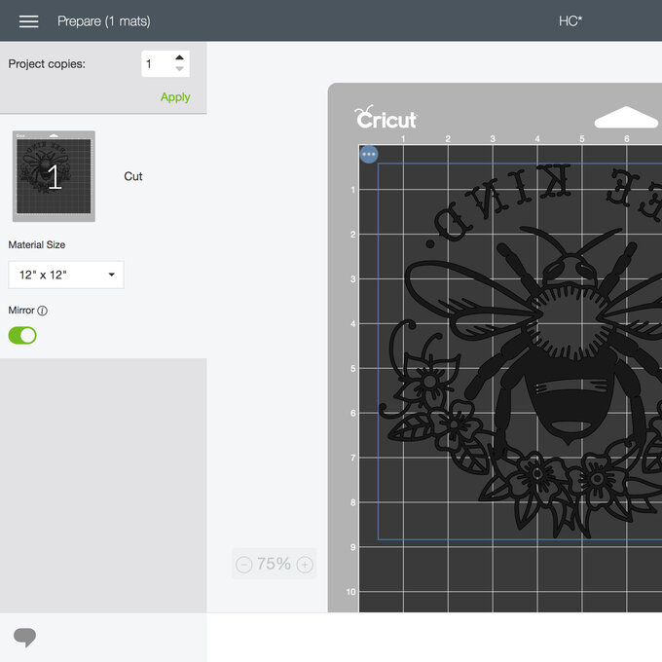Select the mat 1 thumbnail

pos(54,176)
